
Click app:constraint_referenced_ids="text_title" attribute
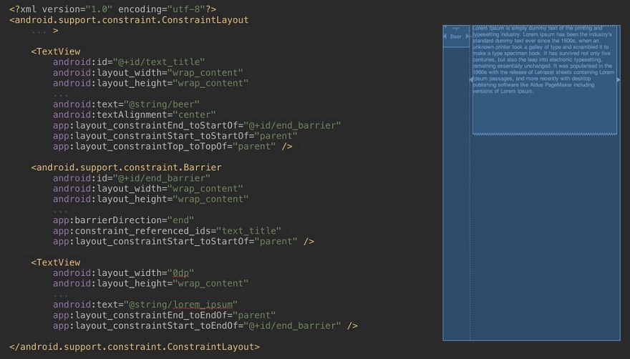point(167,231)
